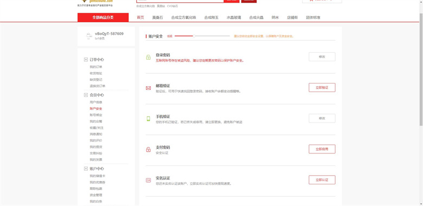Viewport: 423px width, 206px height.
Task: Click the 邮箱验证 heading
Action: tap(163, 86)
